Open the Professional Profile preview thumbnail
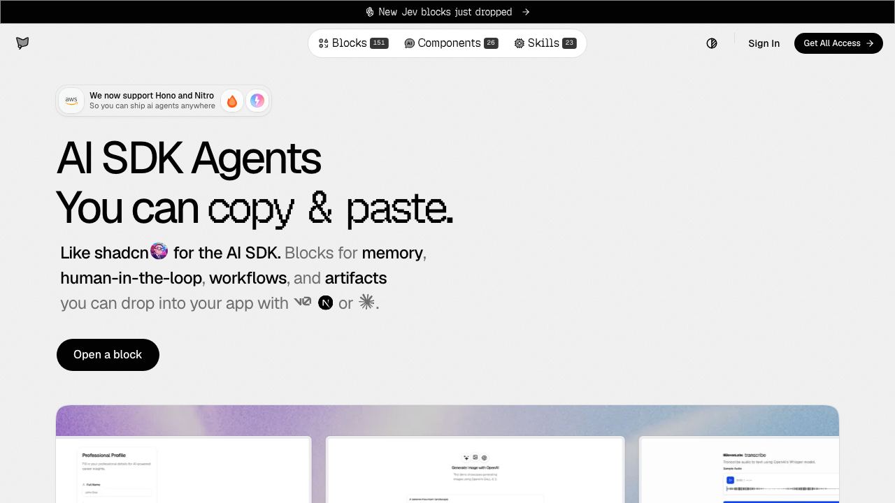 click(x=183, y=469)
